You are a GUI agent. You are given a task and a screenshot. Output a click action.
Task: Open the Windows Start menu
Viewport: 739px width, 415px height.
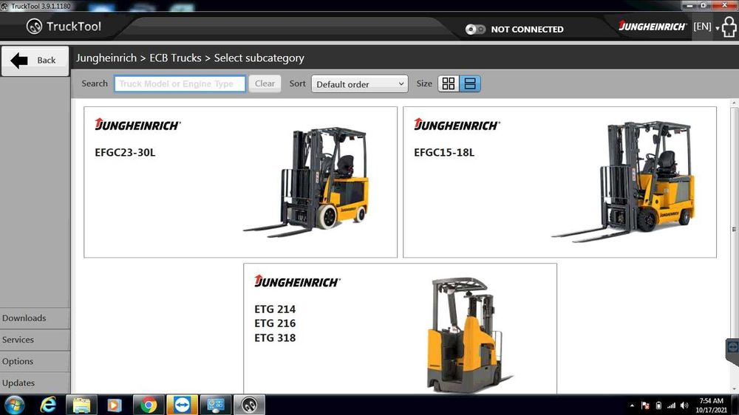[14, 405]
